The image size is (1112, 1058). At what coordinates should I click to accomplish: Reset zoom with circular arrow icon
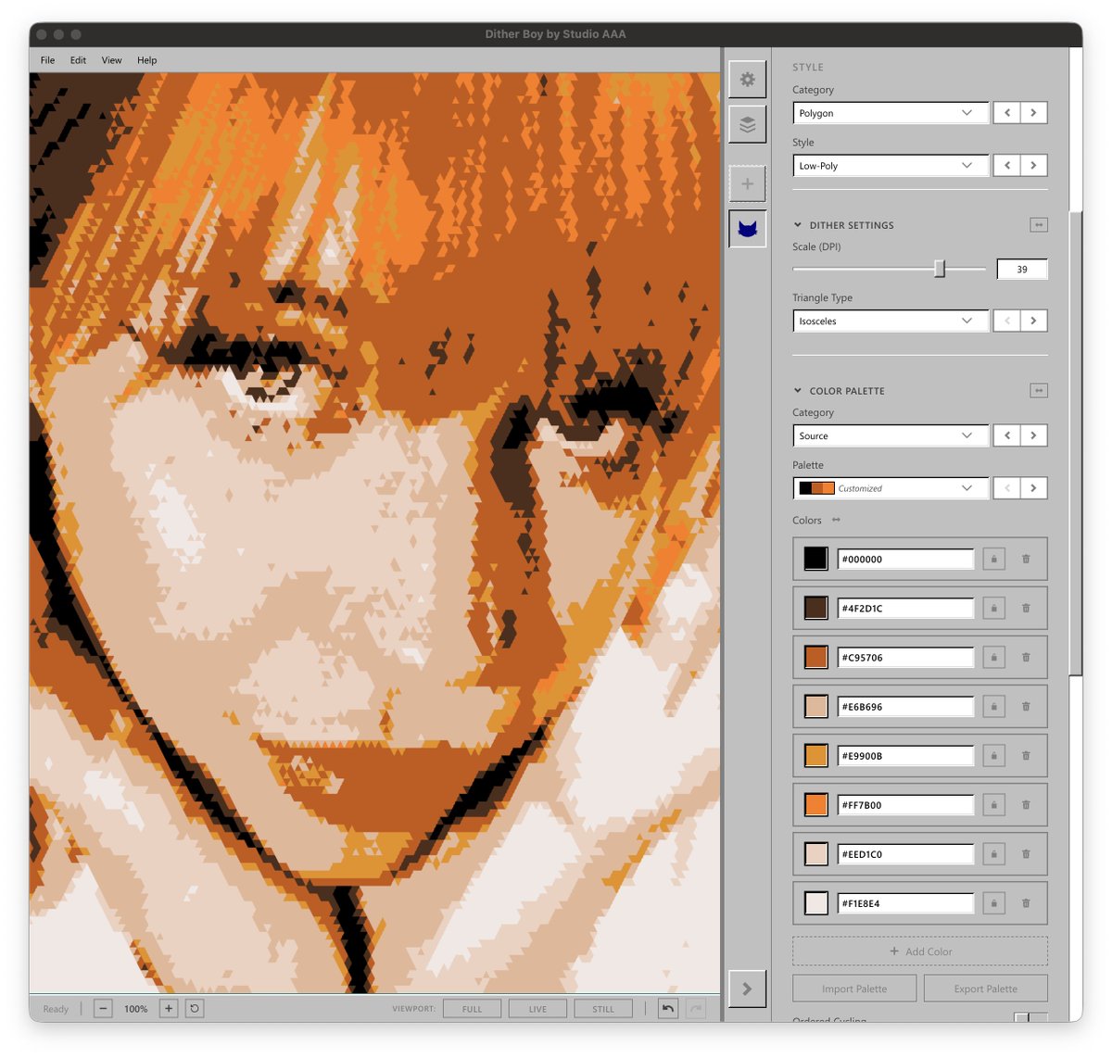(x=195, y=1008)
